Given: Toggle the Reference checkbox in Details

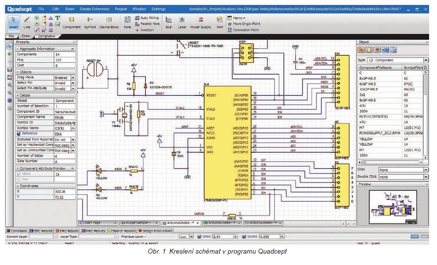Looking at the screenshot, I should point(19,134).
